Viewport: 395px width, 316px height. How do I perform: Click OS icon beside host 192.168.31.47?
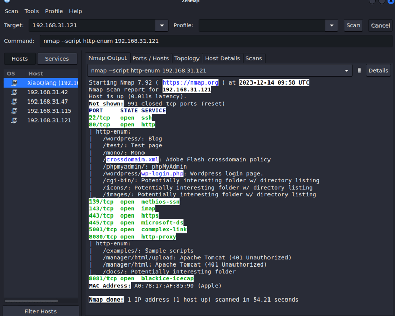[14, 102]
